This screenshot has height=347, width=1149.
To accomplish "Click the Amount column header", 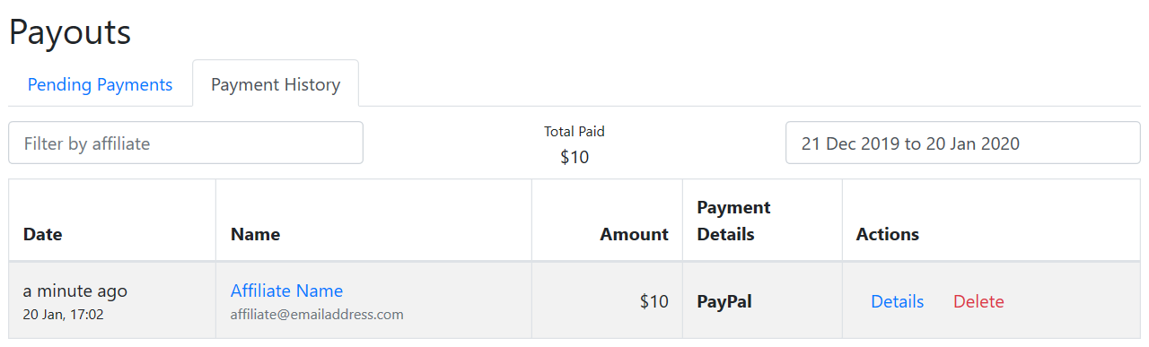I will pyautogui.click(x=635, y=234).
